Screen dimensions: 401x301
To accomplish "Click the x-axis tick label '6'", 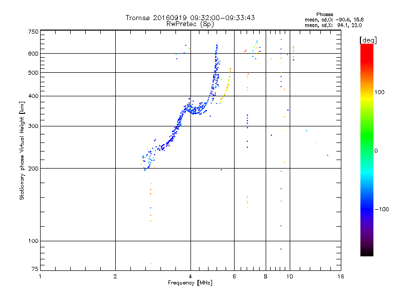I will [234, 276].
